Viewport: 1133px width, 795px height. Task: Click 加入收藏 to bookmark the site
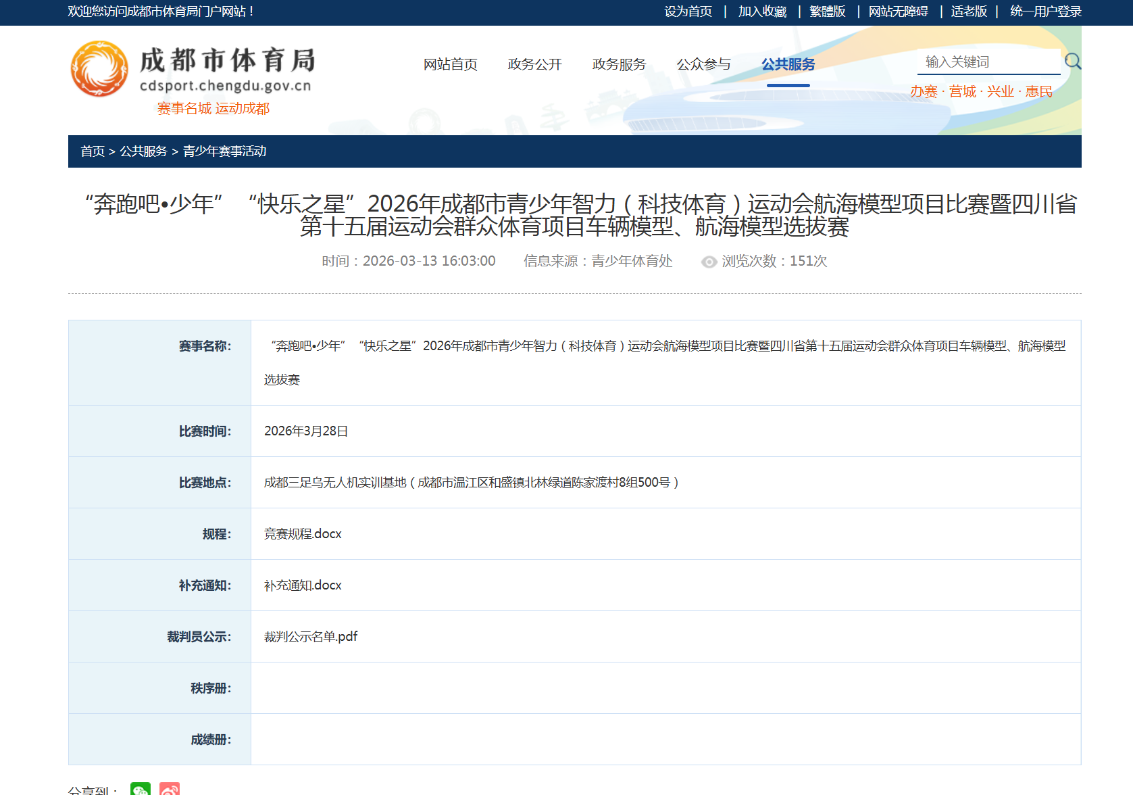[762, 11]
